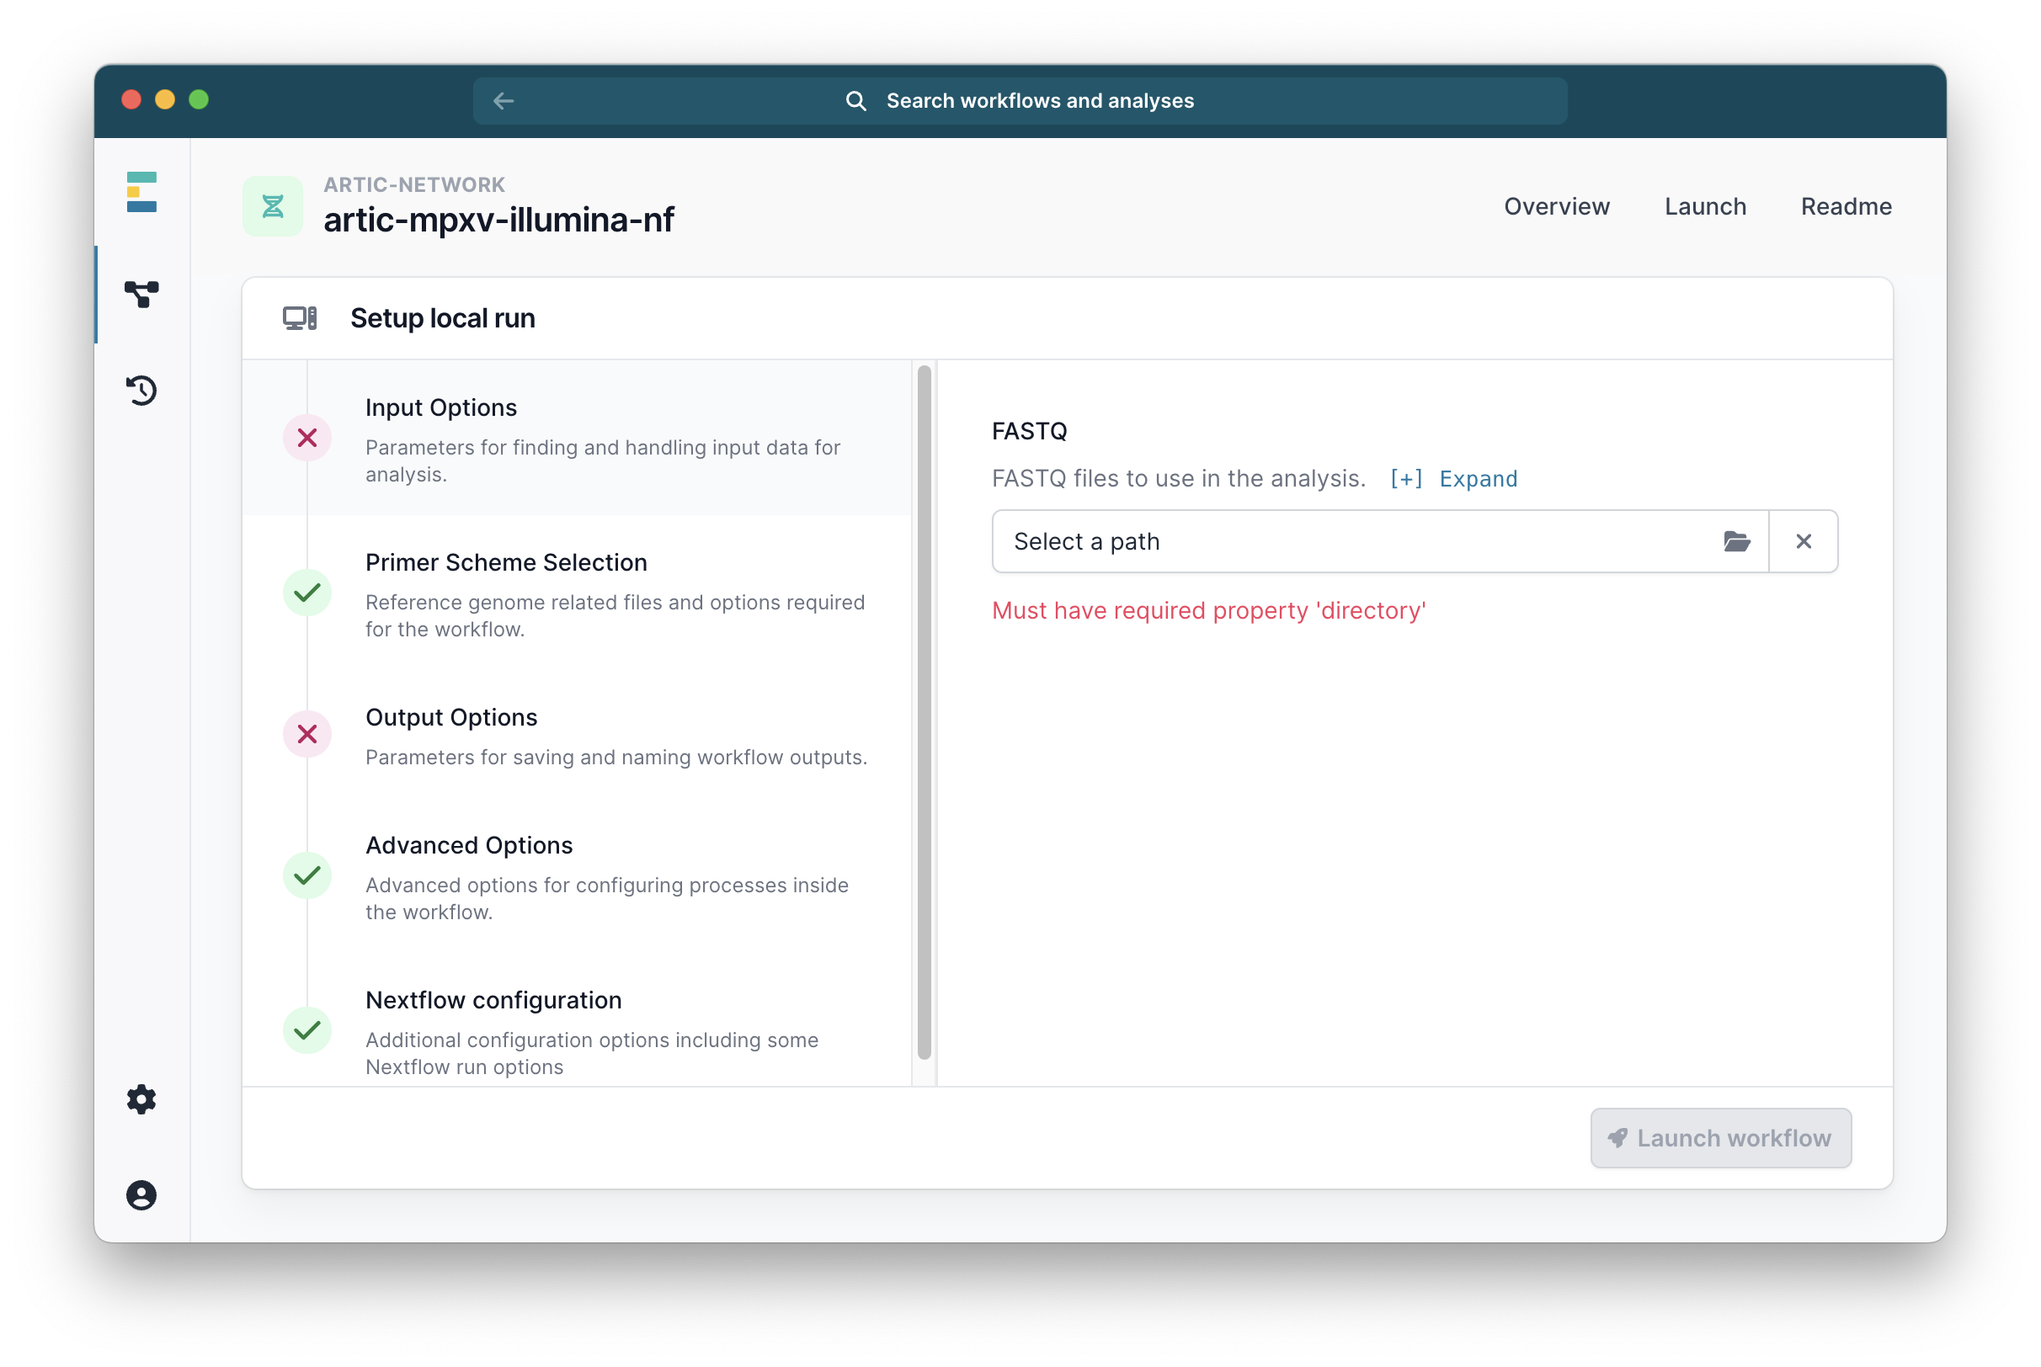Open the workflows icon in sidebar
This screenshot has height=1367, width=2041.
point(141,294)
